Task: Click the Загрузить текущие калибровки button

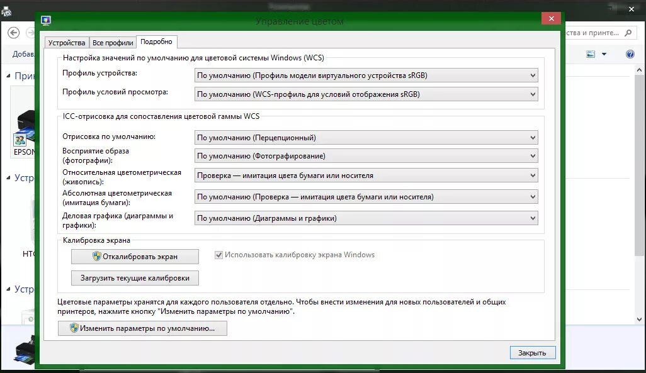Action: click(x=135, y=278)
